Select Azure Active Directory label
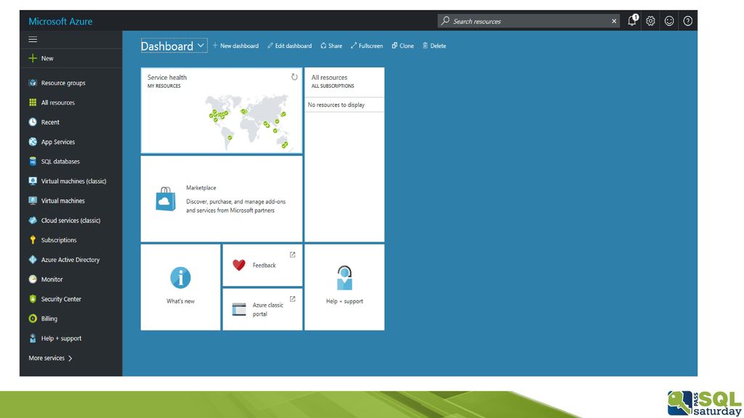The image size is (744, 418). (70, 260)
